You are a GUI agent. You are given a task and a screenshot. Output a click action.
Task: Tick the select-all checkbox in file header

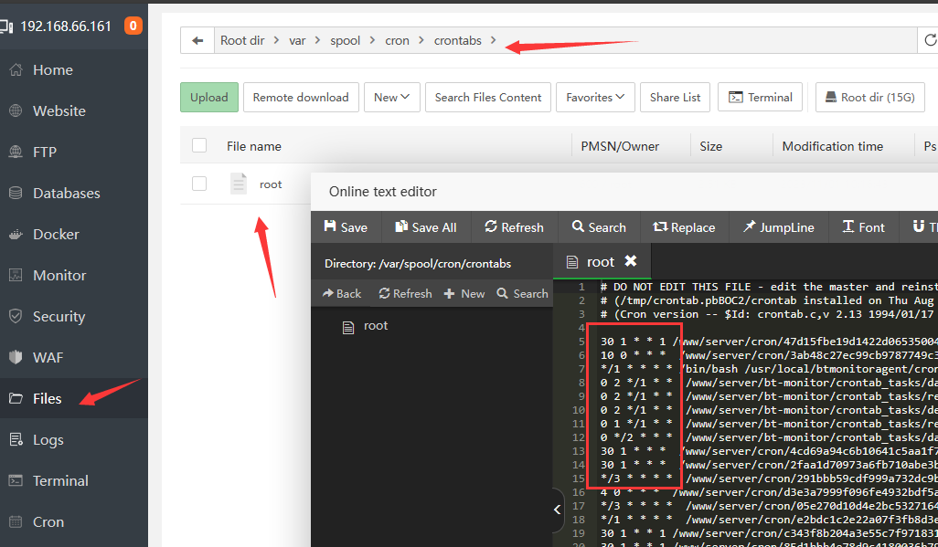click(199, 145)
